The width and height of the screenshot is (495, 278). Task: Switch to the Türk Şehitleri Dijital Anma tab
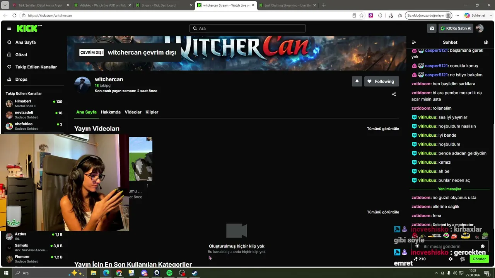41,5
